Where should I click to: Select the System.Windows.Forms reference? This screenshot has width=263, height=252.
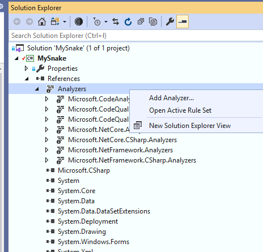pos(94,242)
